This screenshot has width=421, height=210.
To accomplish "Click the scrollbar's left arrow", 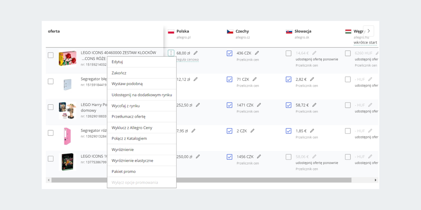I will point(48,180).
